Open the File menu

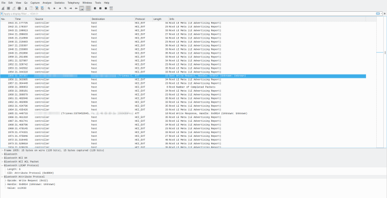coord(3,3)
